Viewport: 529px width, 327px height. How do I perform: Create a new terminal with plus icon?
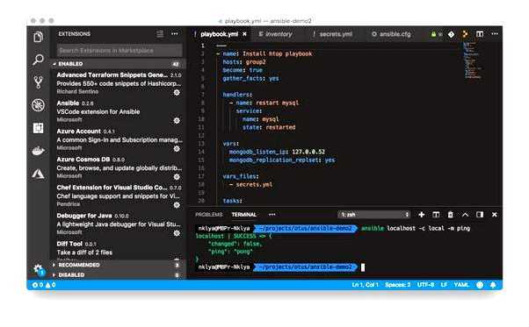(x=422, y=215)
